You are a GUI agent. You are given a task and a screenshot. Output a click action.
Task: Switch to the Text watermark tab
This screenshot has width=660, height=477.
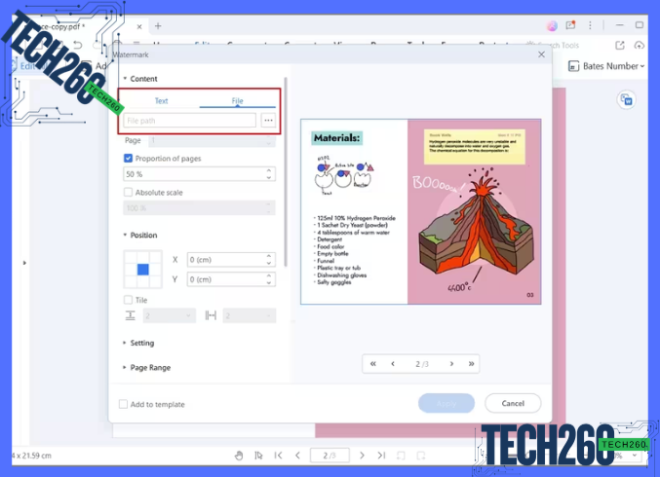click(x=161, y=101)
